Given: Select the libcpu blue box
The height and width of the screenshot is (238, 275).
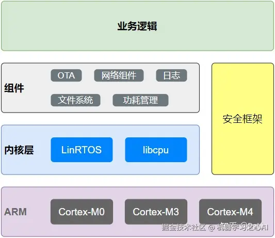Looking at the screenshot, I should tap(156, 150).
